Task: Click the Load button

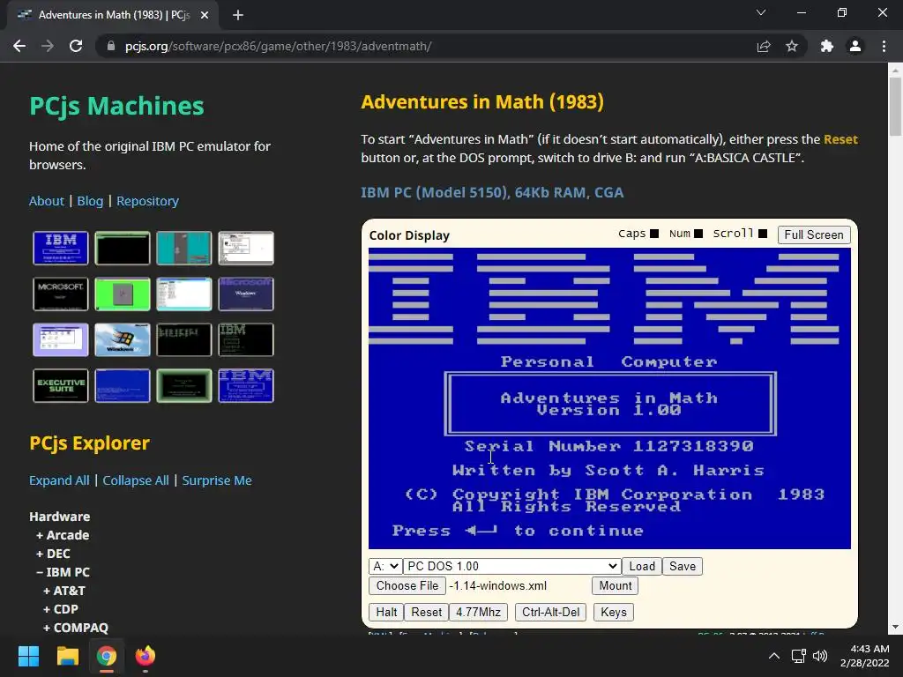Action: point(642,567)
